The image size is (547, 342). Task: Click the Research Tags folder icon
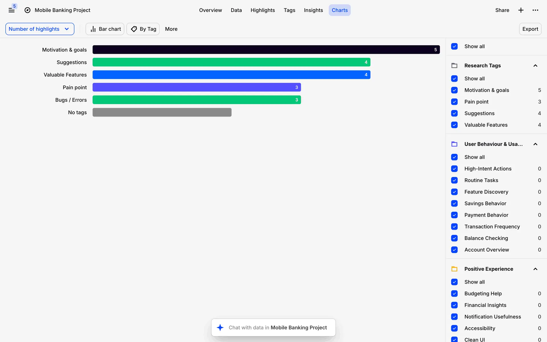(454, 66)
